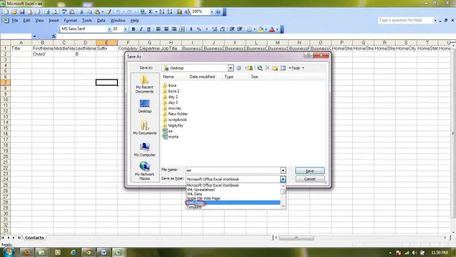Click the Internet Explorer taskbar icon
Image resolution: width=456 pixels, height=257 pixels.
pos(73,252)
